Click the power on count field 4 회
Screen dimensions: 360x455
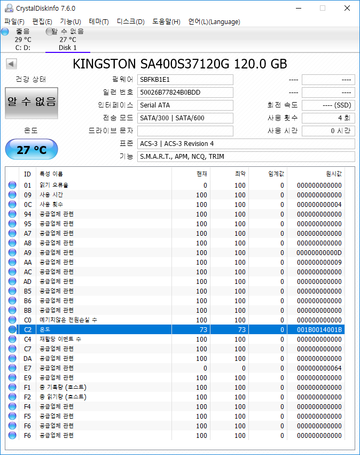[328, 118]
